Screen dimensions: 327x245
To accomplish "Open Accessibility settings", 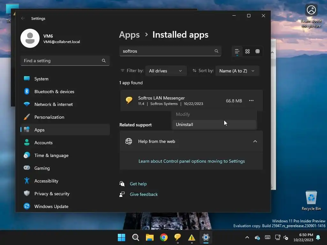I will click(65, 181).
